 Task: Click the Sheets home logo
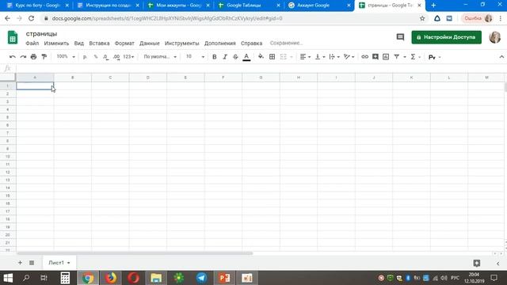(x=13, y=37)
